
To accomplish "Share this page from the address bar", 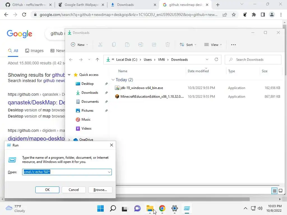I will point(225,15).
